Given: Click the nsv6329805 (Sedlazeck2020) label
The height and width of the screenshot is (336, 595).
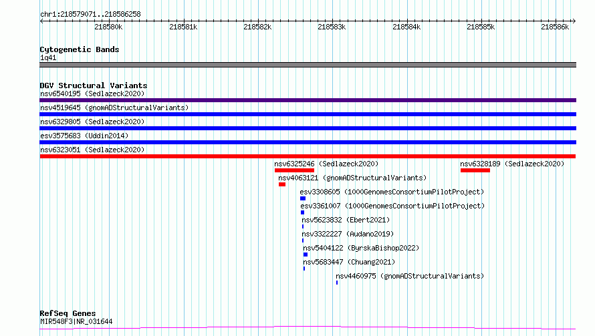Looking at the screenshot, I should [x=92, y=122].
